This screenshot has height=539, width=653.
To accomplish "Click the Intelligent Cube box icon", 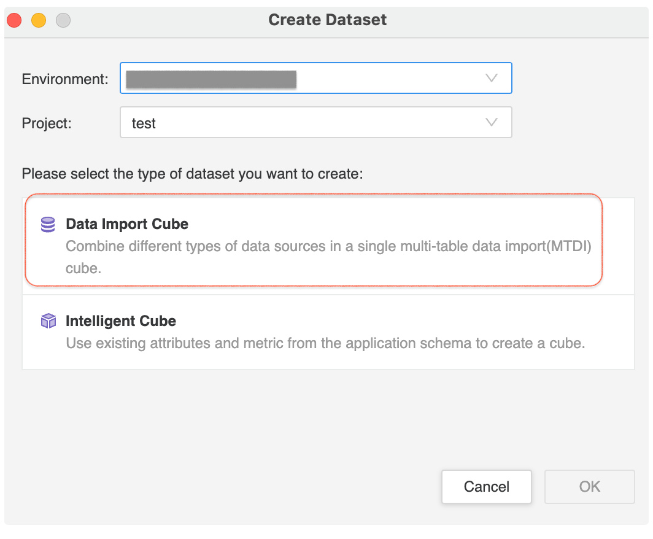I will pyautogui.click(x=48, y=321).
